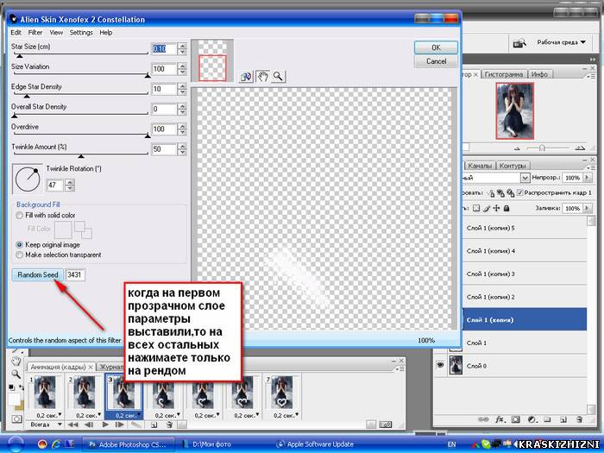Screen dimensions: 604x453
Task: Play the animation
Action: pos(105,425)
